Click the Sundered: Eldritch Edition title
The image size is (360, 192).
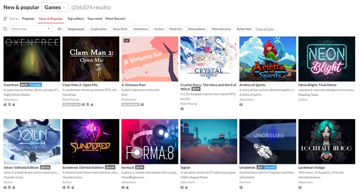(83, 168)
